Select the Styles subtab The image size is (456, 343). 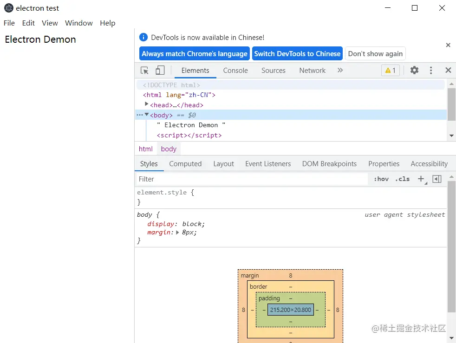149,164
